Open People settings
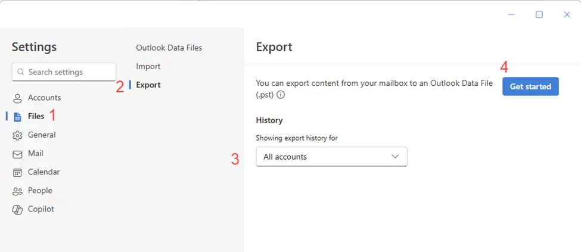The height and width of the screenshot is (252, 581). click(x=40, y=191)
